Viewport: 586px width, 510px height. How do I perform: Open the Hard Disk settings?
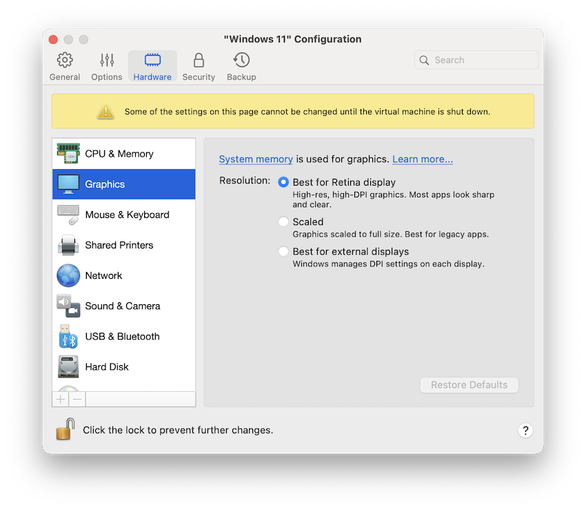click(x=107, y=366)
